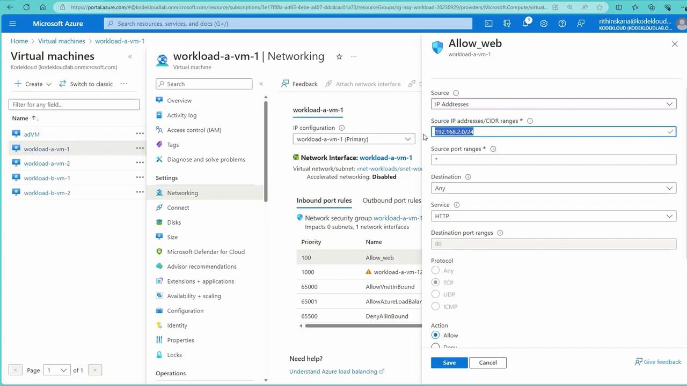Open the IP configuration dropdown
This screenshot has width=687, height=386.
click(x=354, y=139)
